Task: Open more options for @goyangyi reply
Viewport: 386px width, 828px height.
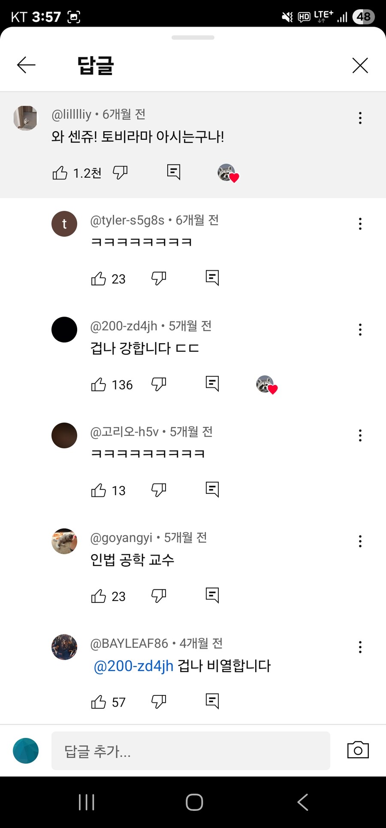Action: click(360, 541)
